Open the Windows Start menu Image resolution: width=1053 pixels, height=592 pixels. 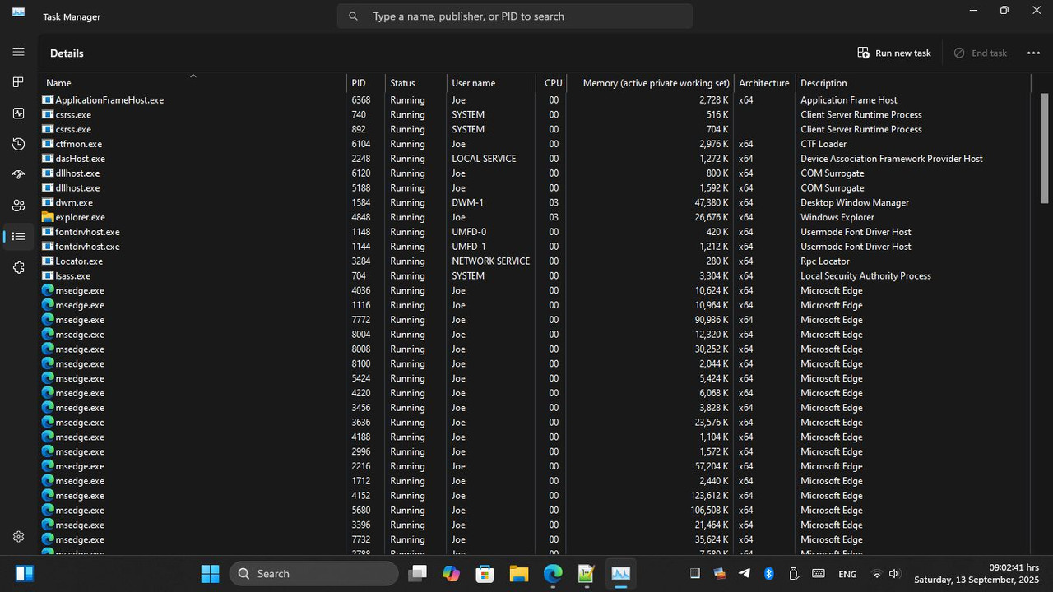coord(211,573)
